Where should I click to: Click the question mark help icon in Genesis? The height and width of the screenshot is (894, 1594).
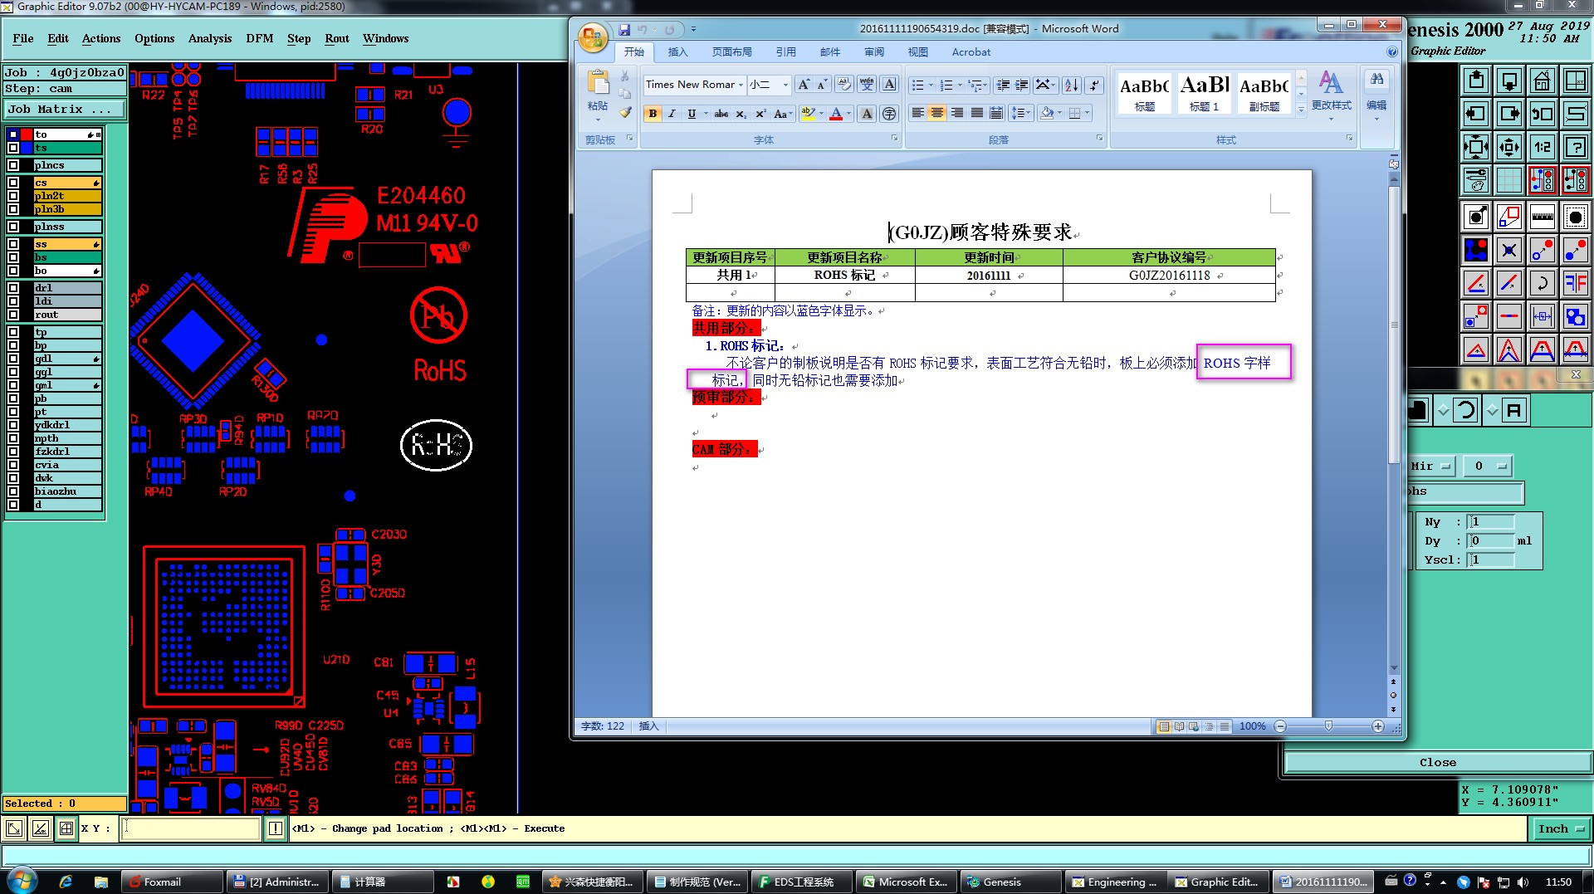1576,147
